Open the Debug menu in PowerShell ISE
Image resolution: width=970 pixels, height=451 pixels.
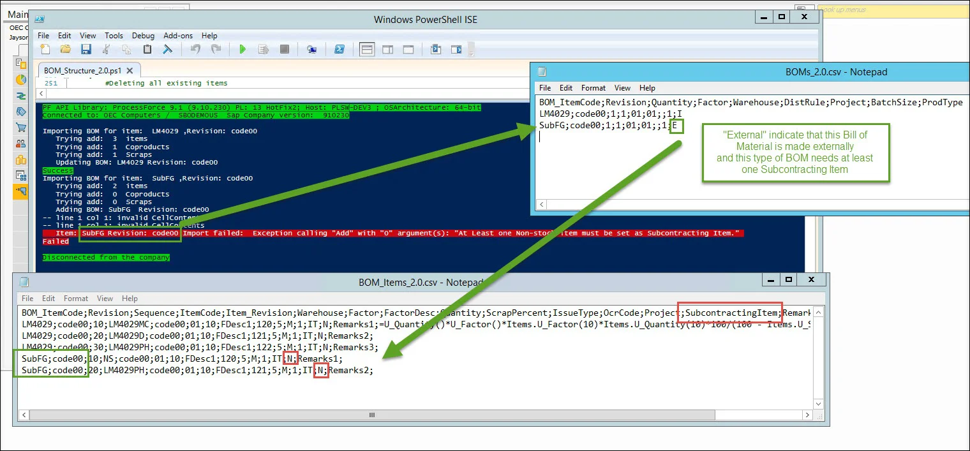(143, 36)
